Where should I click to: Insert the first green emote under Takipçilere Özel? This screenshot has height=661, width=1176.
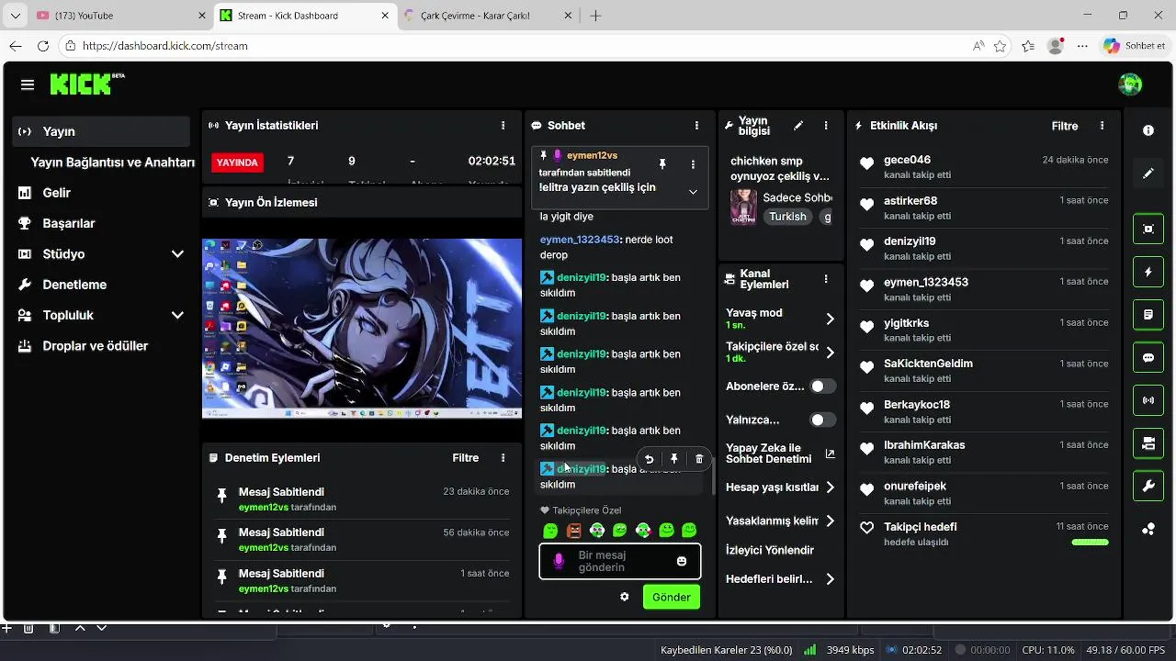[550, 531]
